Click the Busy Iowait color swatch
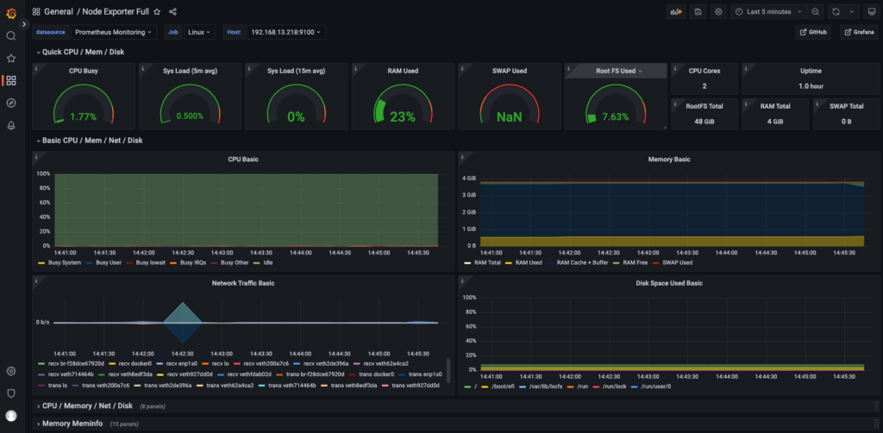This screenshot has width=883, height=433. click(129, 262)
